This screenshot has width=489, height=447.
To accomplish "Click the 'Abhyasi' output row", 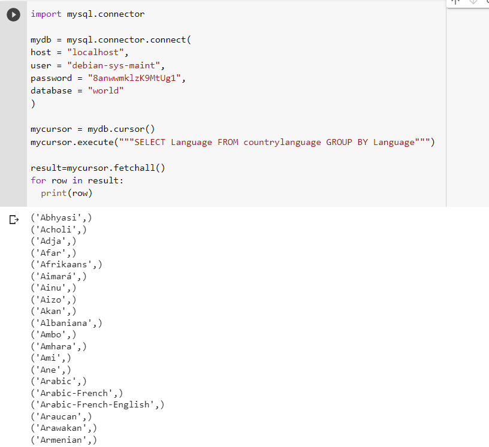I will tap(62, 218).
